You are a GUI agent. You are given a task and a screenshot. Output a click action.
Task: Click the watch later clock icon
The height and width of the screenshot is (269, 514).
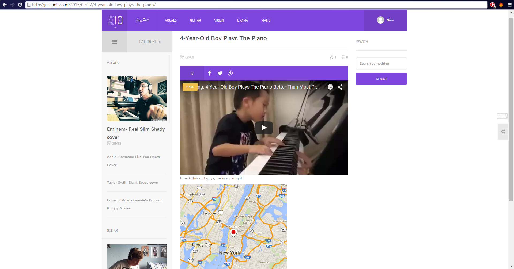pyautogui.click(x=330, y=87)
